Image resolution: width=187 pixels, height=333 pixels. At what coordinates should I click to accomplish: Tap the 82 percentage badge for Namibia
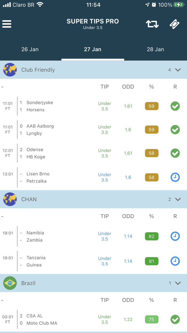tap(151, 236)
